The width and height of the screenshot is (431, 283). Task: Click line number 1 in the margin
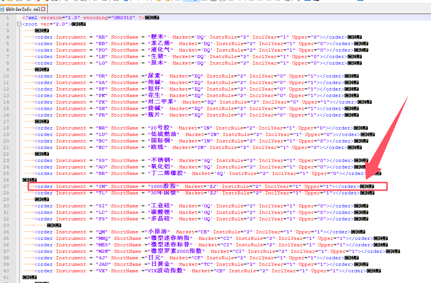[8, 18]
